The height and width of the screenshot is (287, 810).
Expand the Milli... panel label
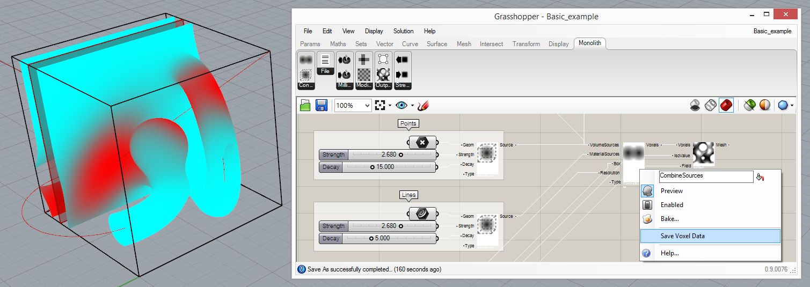click(344, 85)
